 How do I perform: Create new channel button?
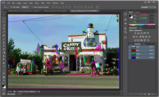[149, 94]
